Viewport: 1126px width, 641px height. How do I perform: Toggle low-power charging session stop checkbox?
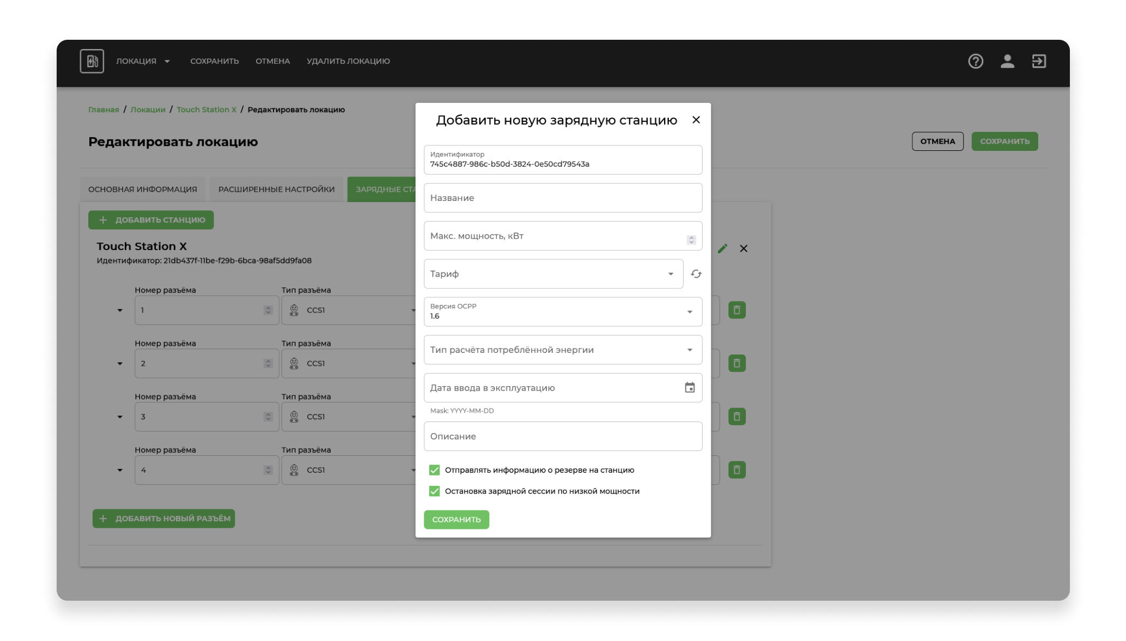434,491
